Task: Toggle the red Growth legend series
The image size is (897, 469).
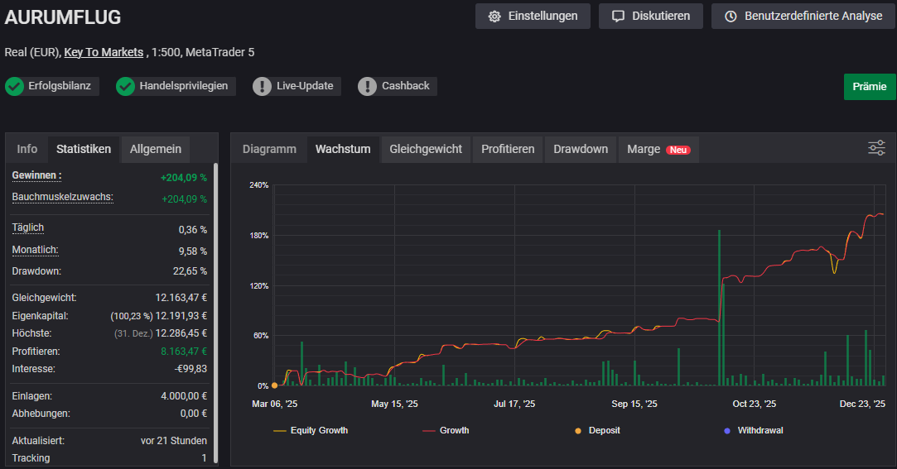Action: point(446,430)
